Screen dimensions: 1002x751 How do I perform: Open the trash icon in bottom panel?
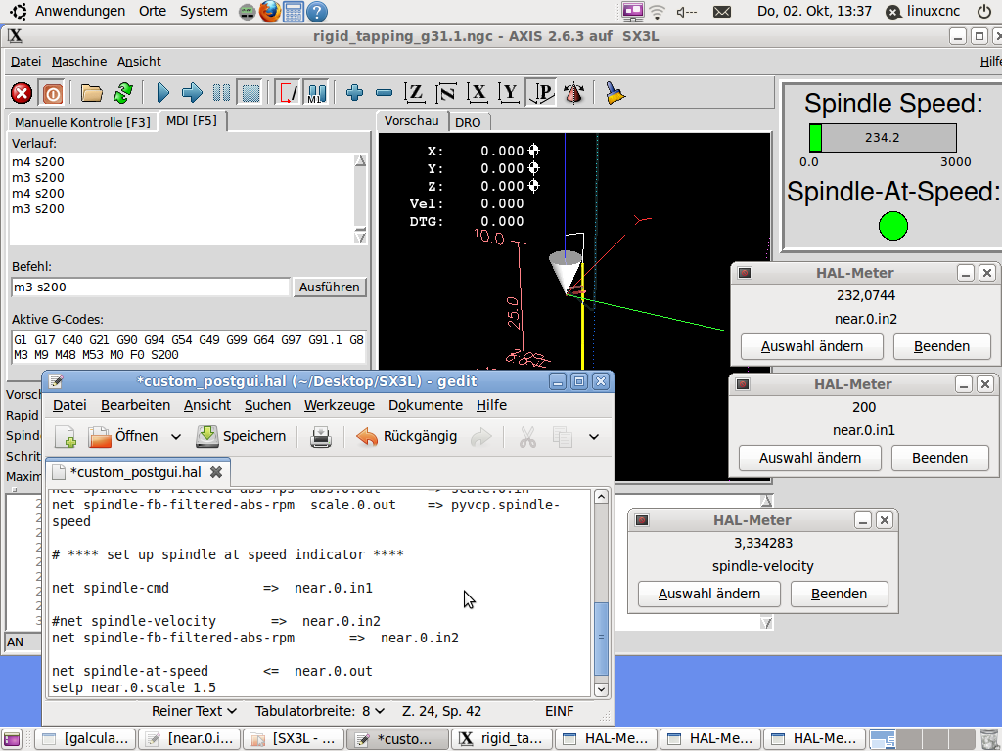pos(988,739)
